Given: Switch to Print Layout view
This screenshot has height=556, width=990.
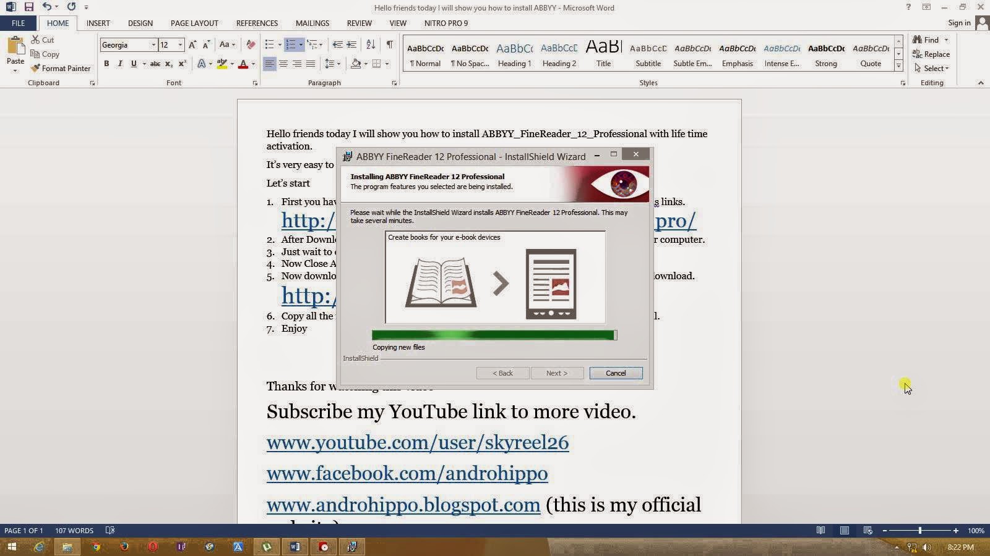Looking at the screenshot, I should (x=845, y=530).
